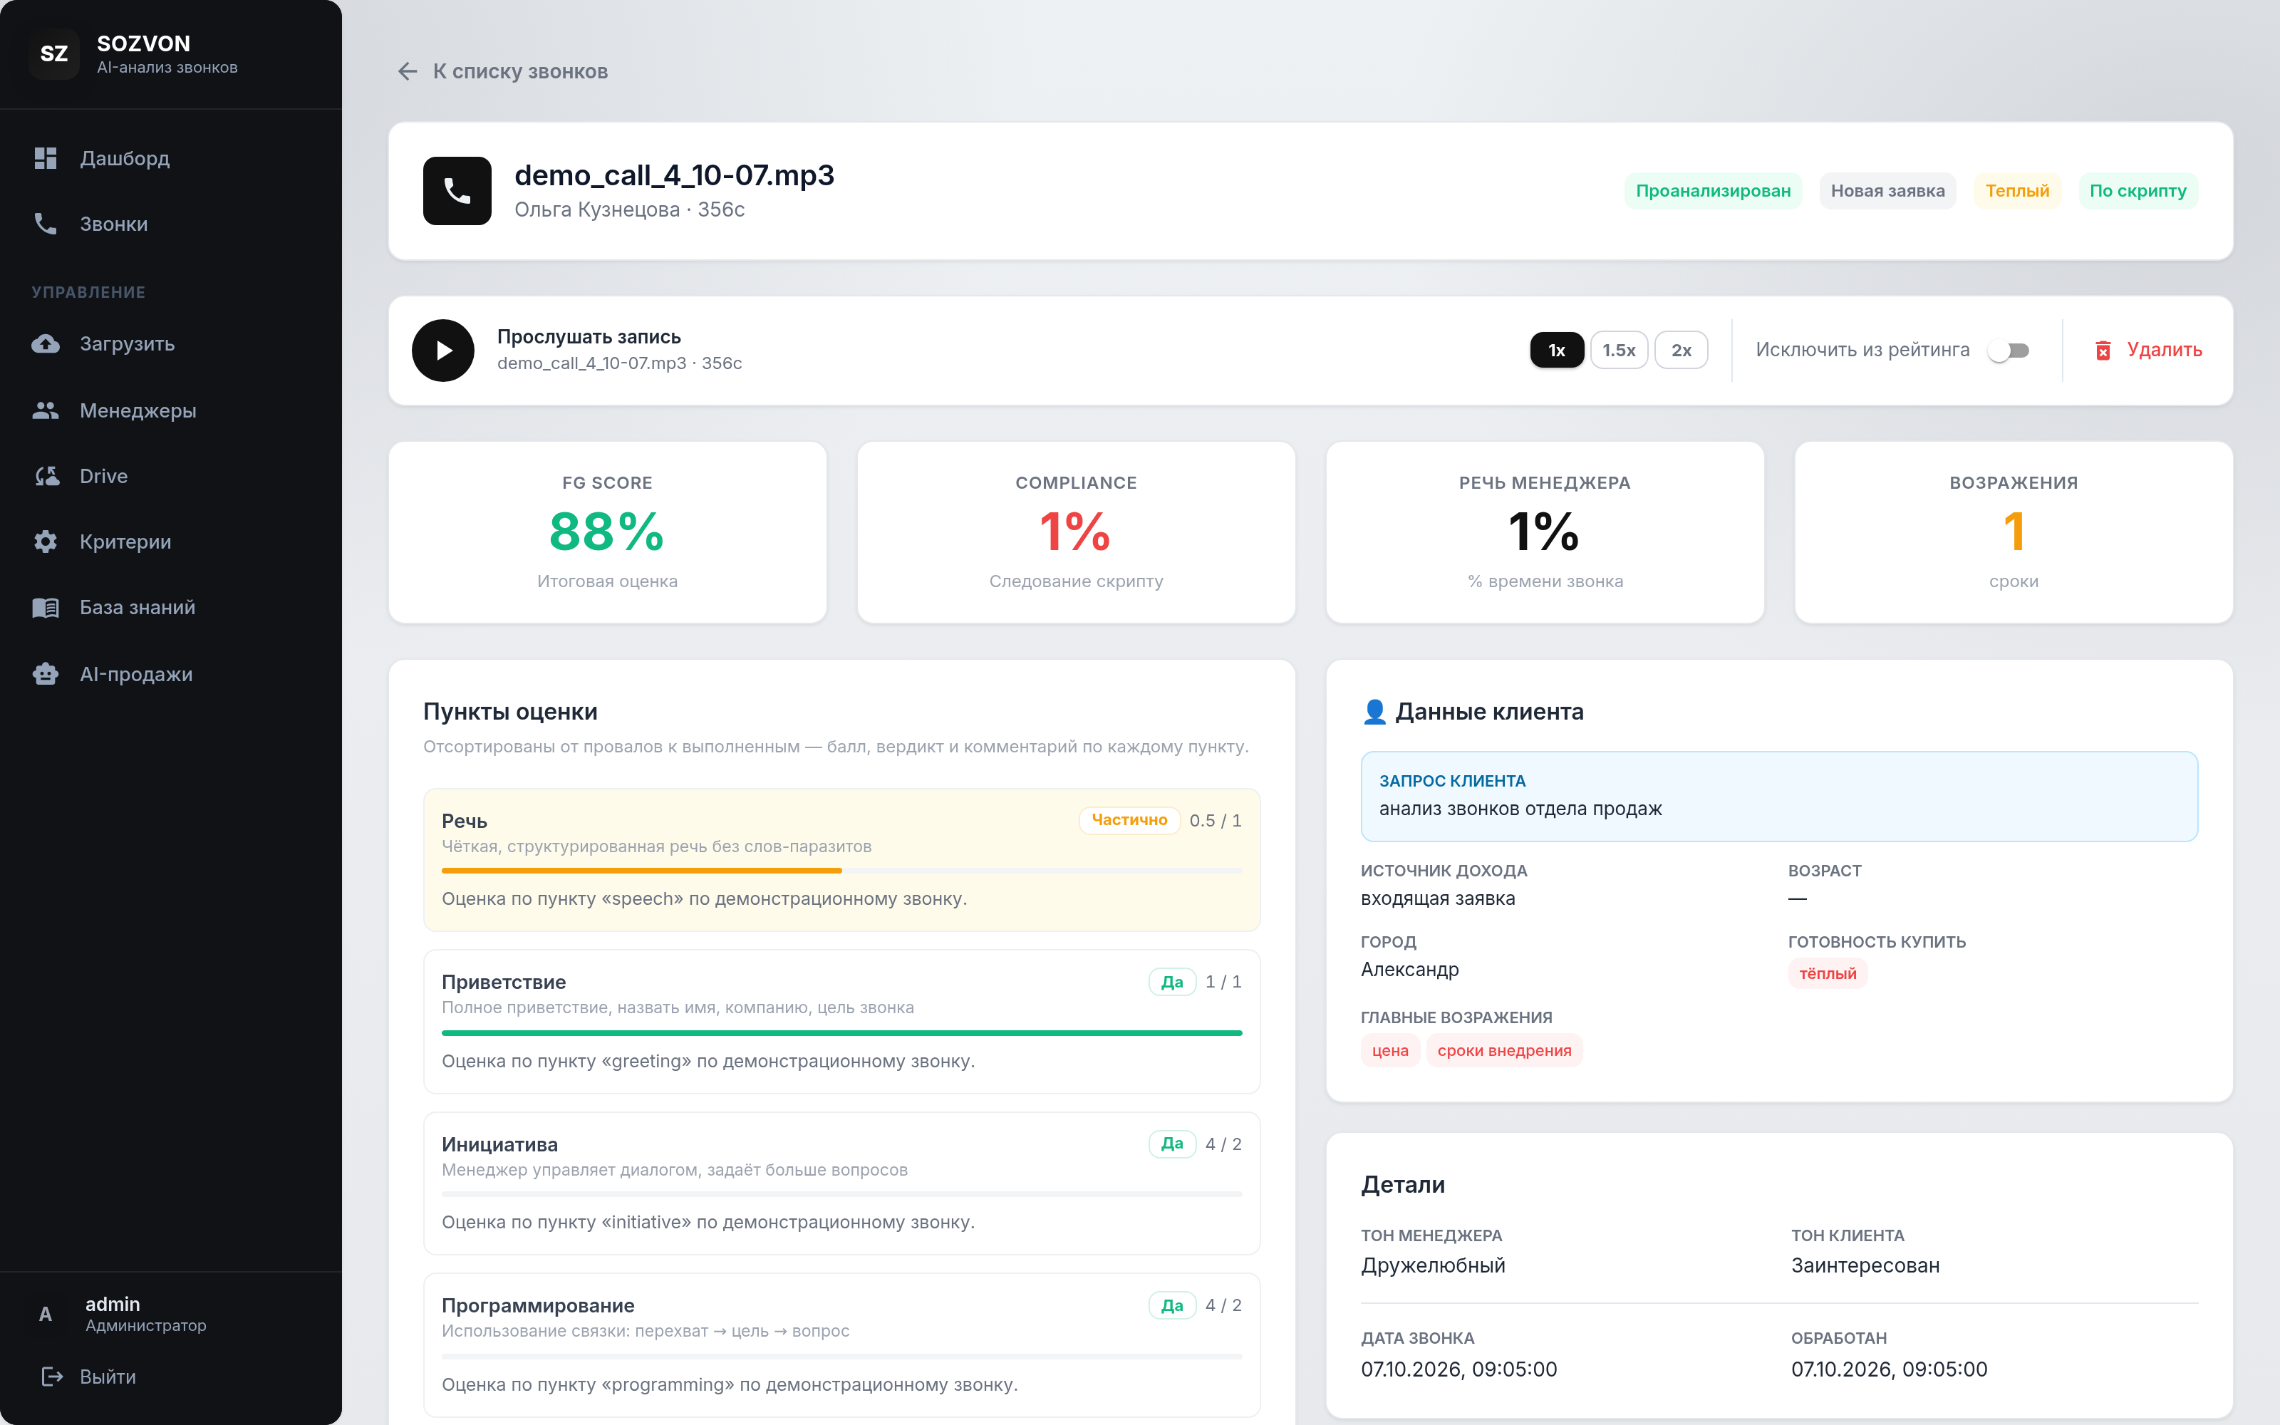Click the back arrow to the call list
This screenshot has width=2280, height=1425.
point(407,72)
